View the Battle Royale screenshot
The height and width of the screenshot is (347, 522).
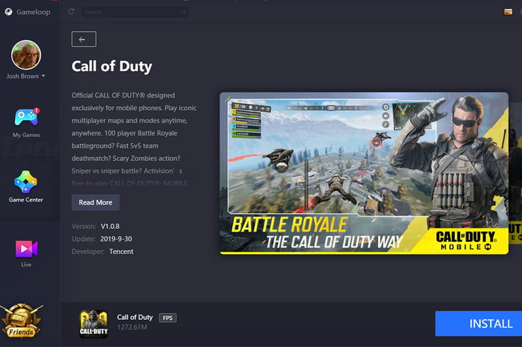coord(364,173)
